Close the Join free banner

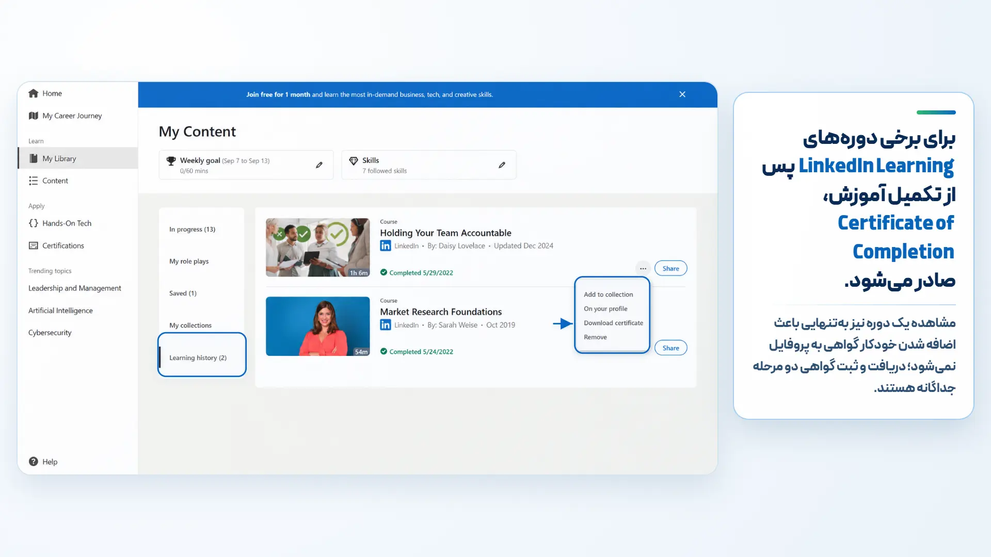click(x=682, y=94)
